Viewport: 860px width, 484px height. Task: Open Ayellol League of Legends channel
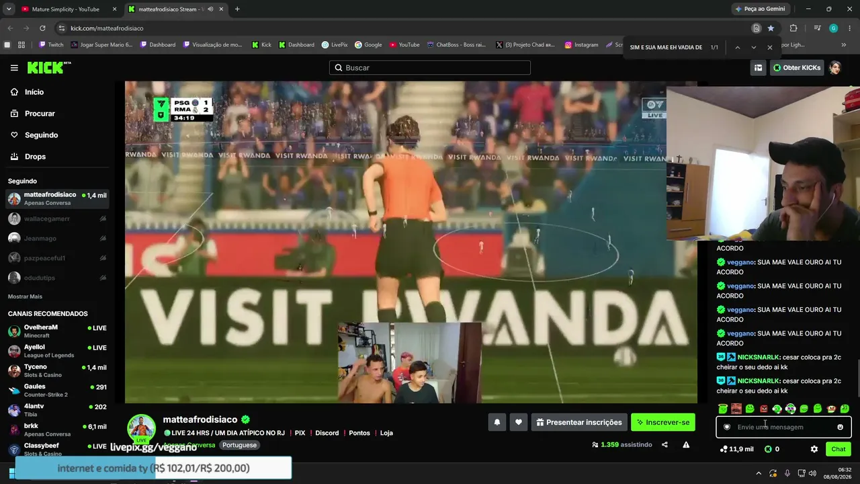point(57,351)
